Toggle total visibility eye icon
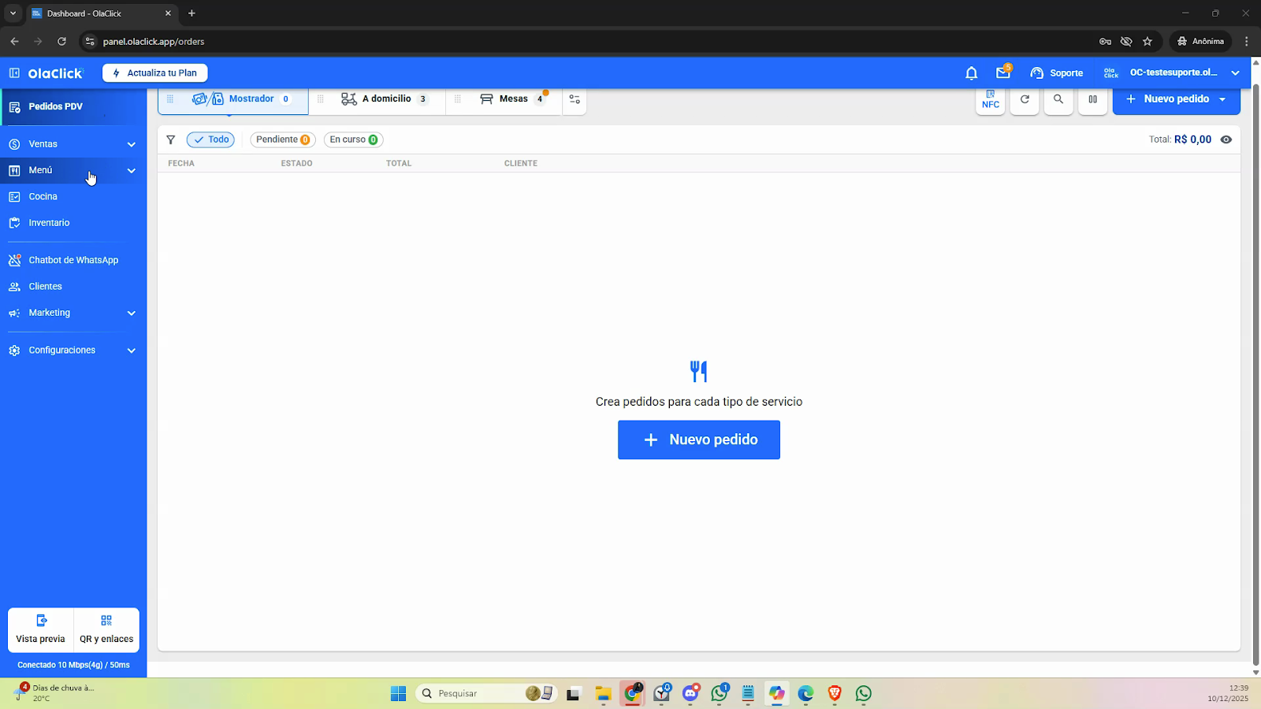Viewport: 1261px width, 709px height. (1226, 139)
